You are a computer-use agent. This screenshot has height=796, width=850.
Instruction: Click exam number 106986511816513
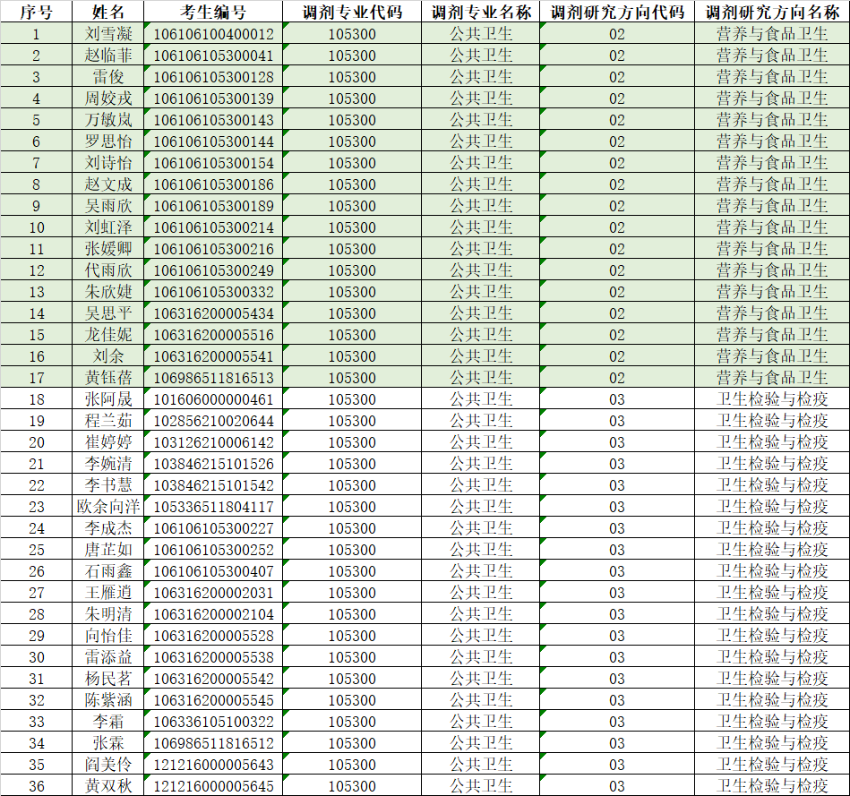(x=213, y=378)
